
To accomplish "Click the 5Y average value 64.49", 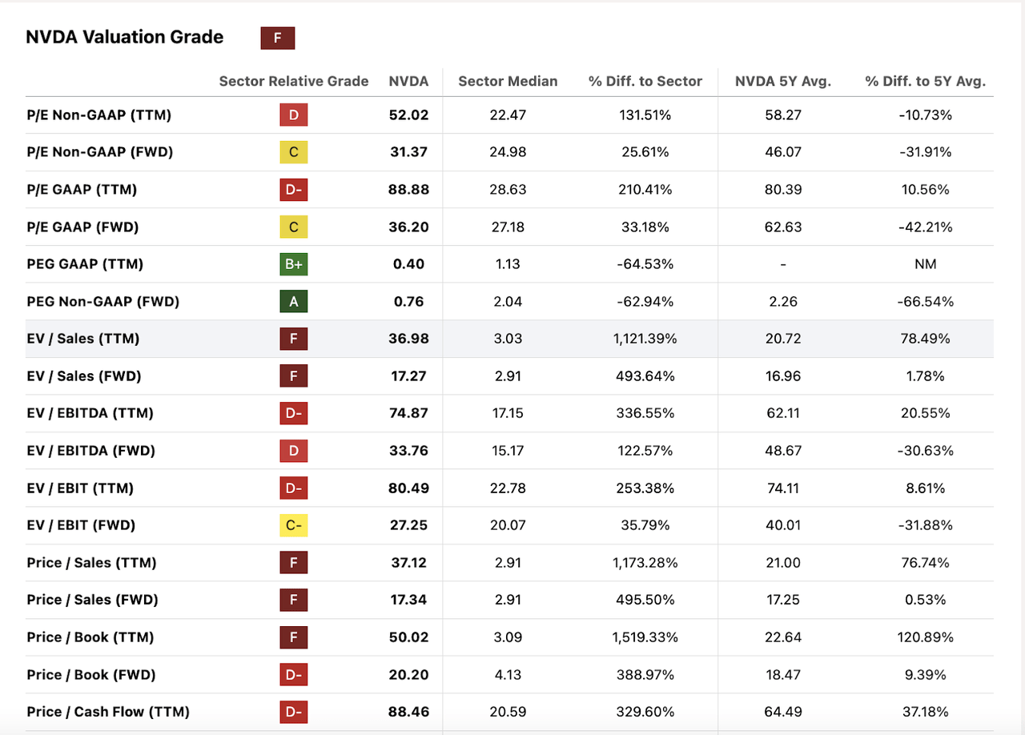I will [x=782, y=712].
